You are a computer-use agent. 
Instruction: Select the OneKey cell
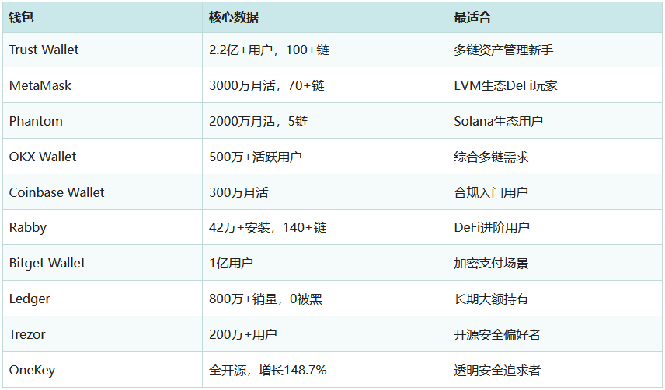(103, 369)
